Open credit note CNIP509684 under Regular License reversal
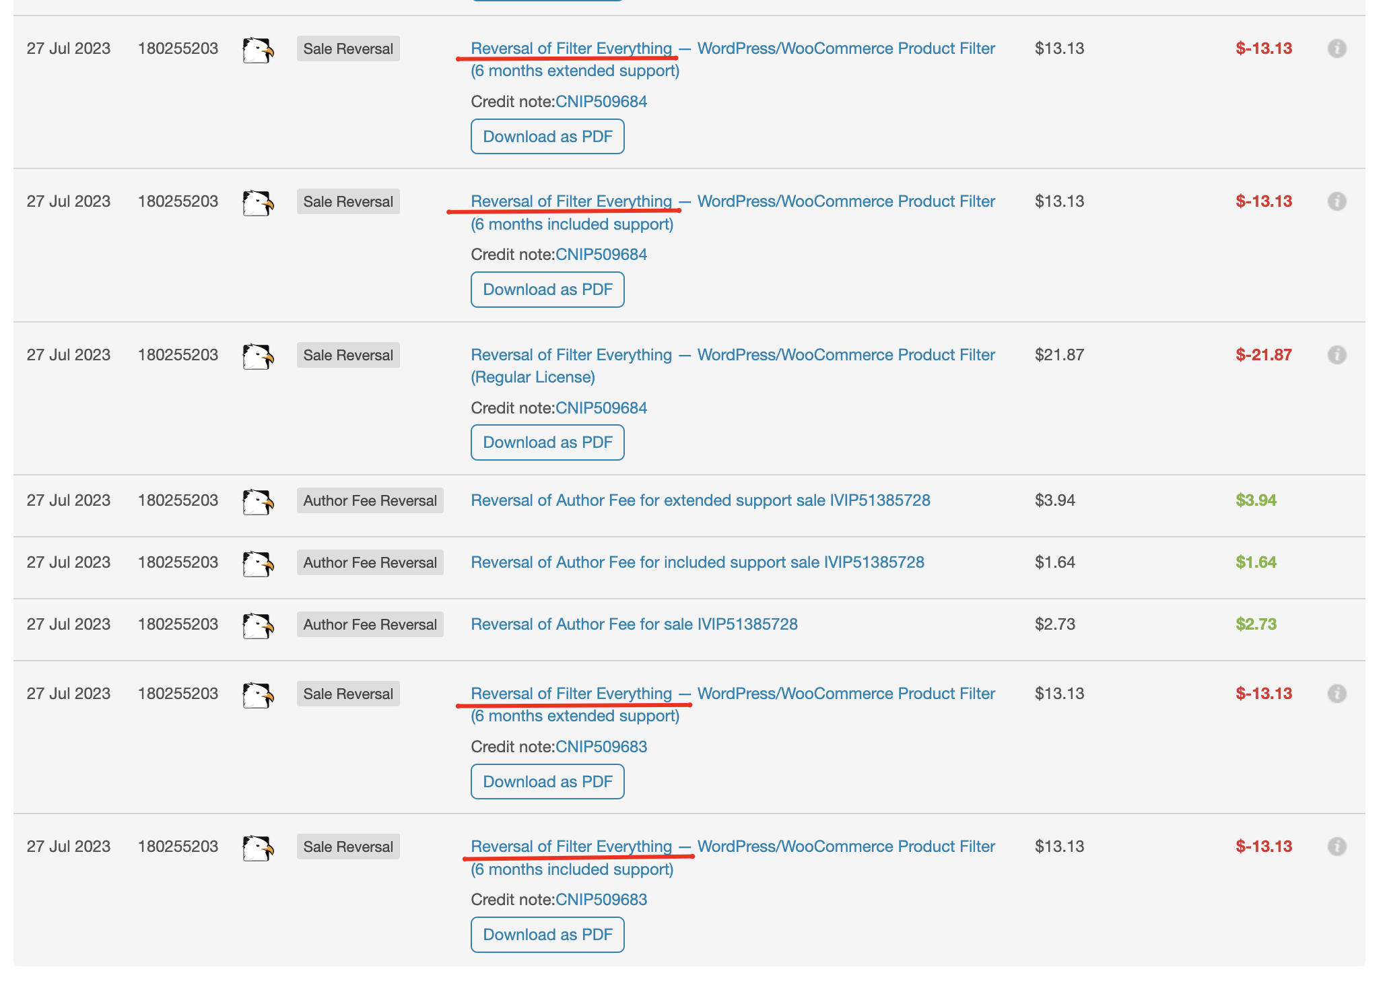 (601, 408)
